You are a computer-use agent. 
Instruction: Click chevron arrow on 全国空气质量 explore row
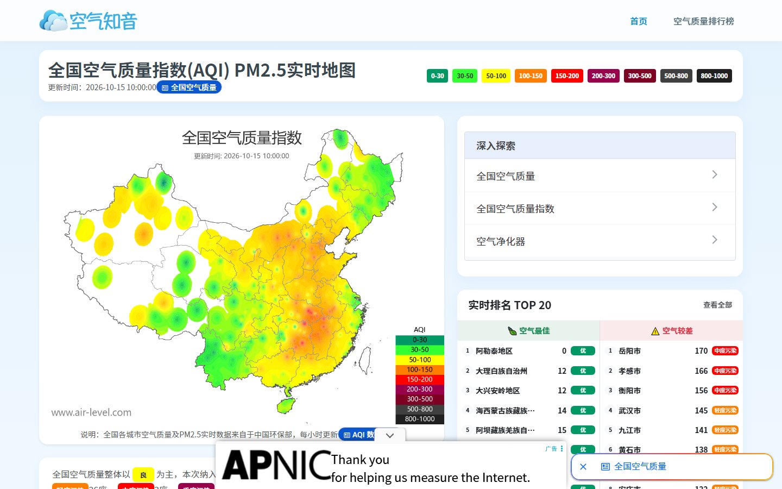click(715, 174)
